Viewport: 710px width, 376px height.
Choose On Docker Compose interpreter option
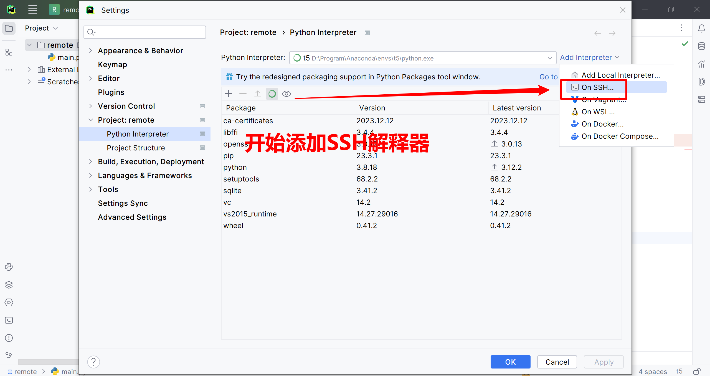pos(616,136)
